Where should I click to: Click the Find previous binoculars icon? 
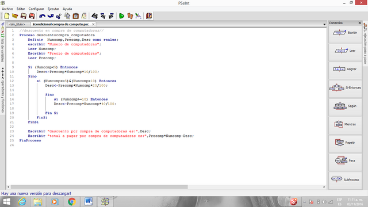click(x=103, y=16)
